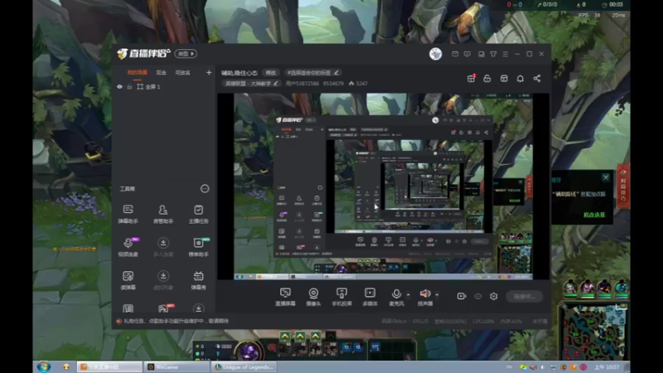Add the 摄像头 camera source
This screenshot has height=373, width=663.
click(x=313, y=297)
